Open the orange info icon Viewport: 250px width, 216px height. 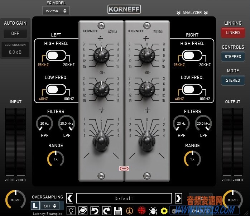tap(129, 211)
